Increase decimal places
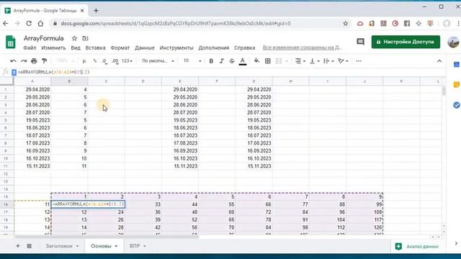Image resolution: width=461 pixels, height=259 pixels. point(115,61)
